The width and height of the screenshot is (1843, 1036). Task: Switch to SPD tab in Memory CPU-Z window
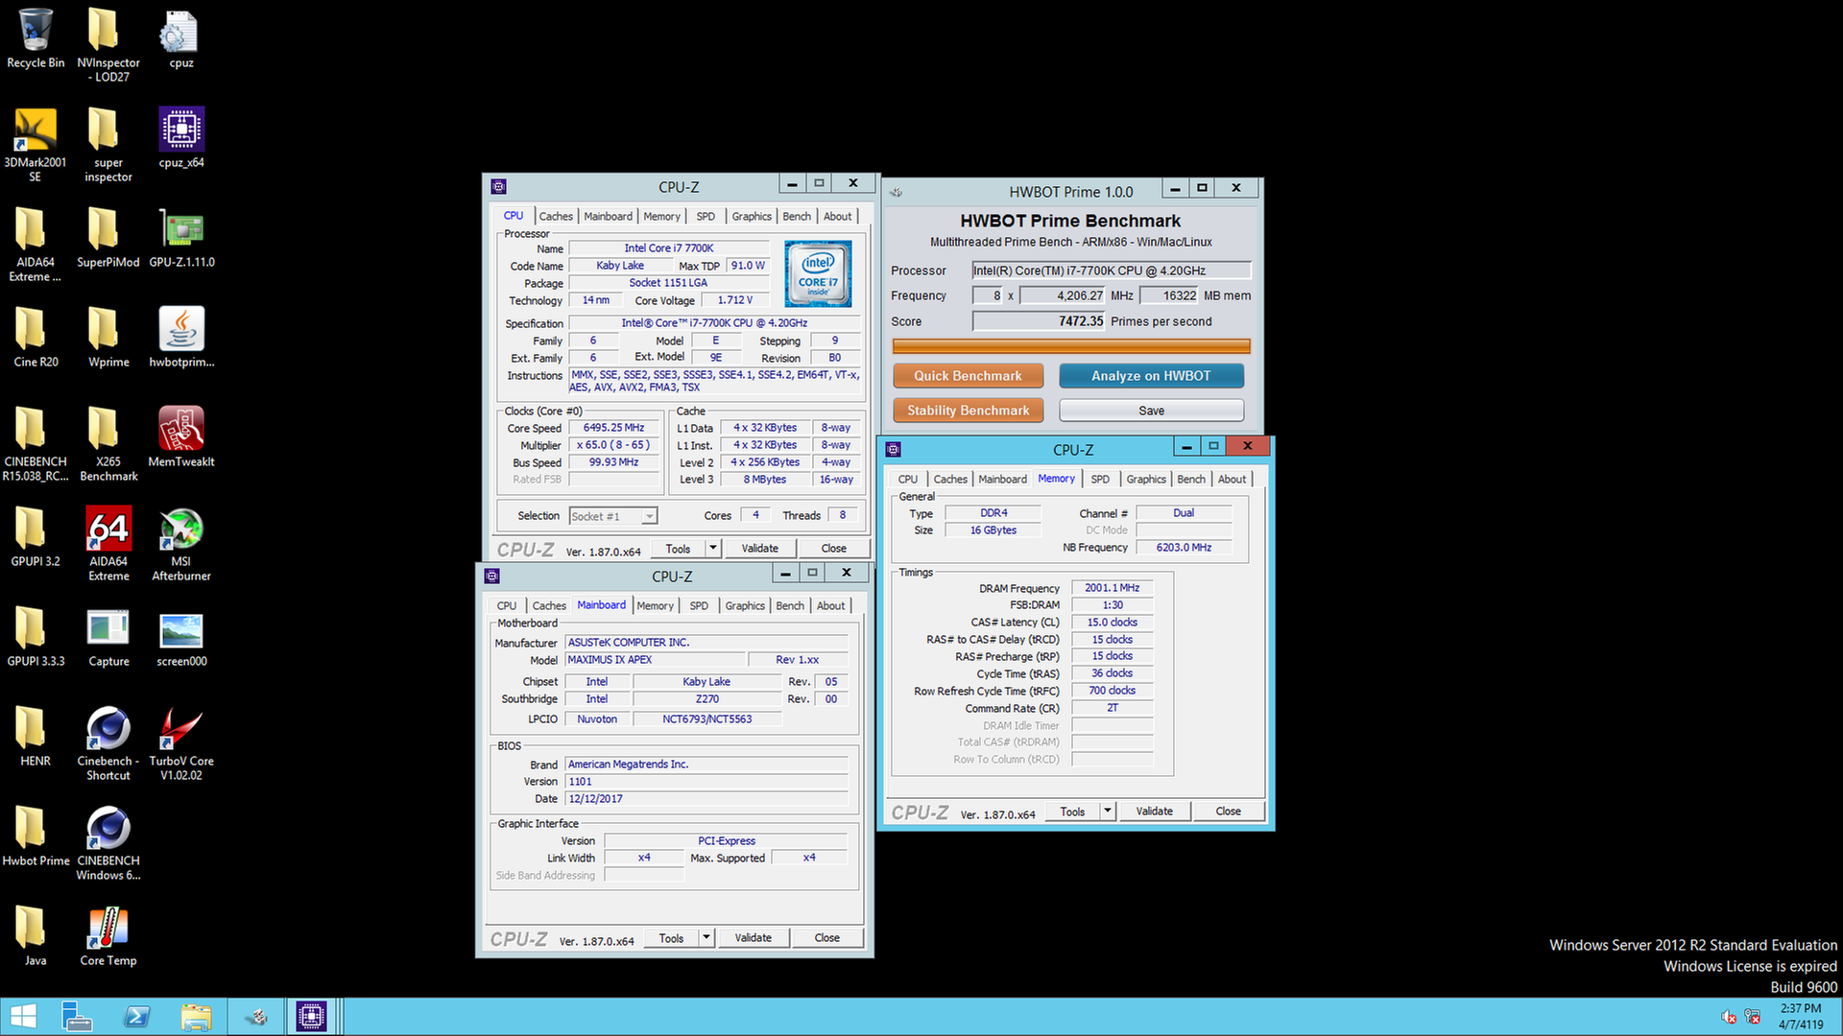tap(1100, 480)
